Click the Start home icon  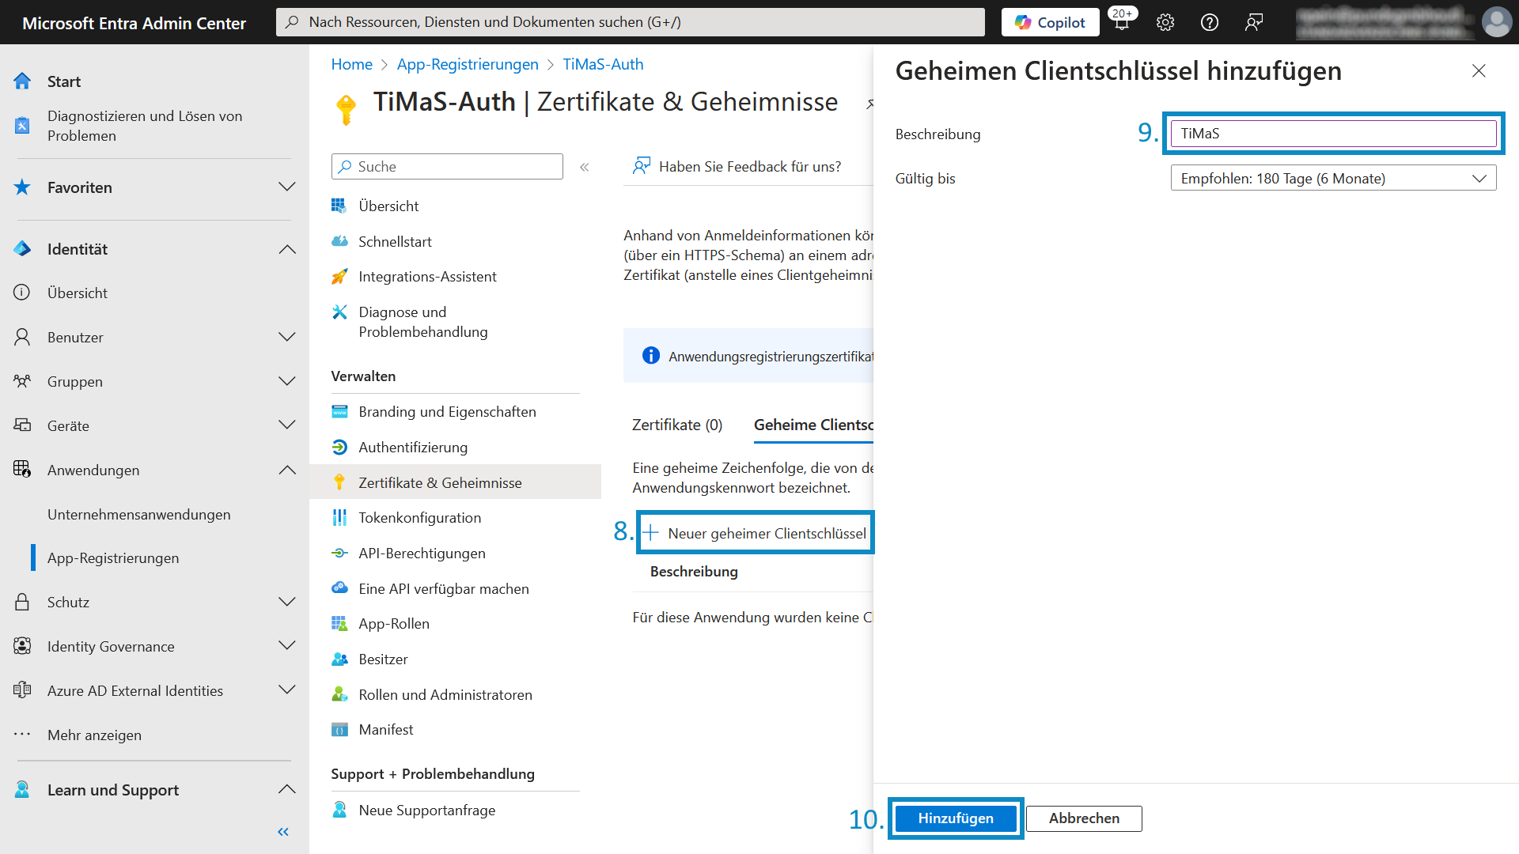click(x=22, y=81)
